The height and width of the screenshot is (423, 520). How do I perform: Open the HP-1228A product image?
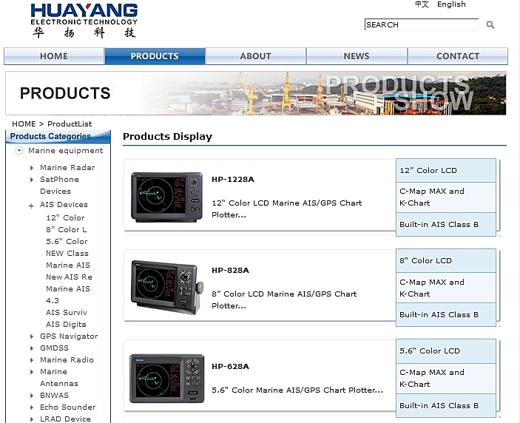pos(166,197)
